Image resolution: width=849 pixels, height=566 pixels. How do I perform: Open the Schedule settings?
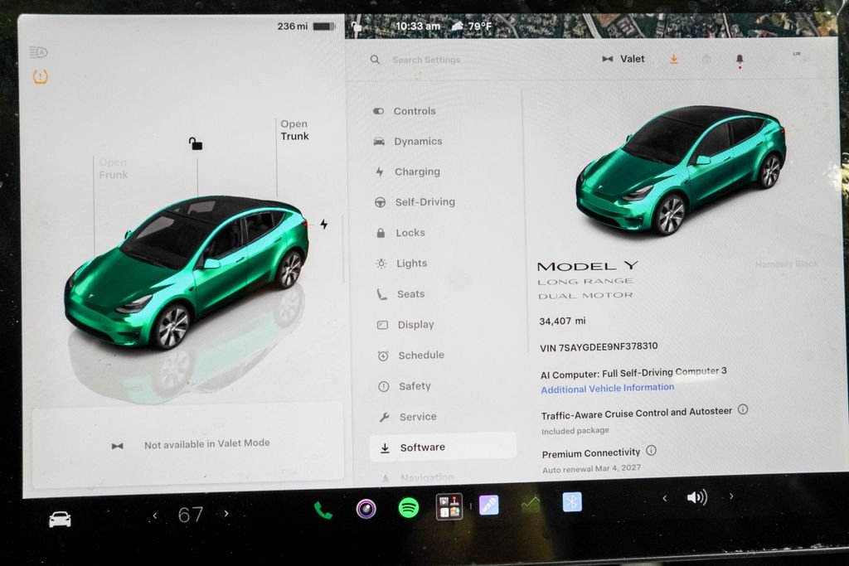click(x=411, y=355)
